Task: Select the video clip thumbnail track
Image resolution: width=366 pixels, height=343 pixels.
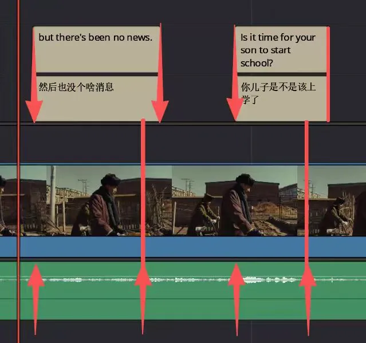Action: 183,200
